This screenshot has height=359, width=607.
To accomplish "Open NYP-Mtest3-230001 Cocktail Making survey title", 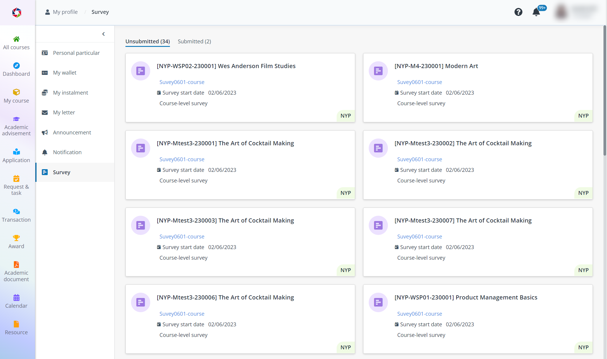I will coord(225,143).
